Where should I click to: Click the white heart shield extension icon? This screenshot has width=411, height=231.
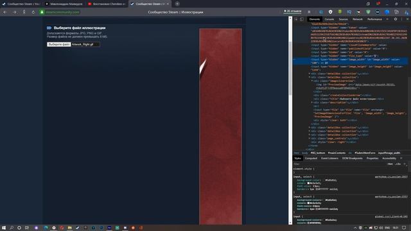click(330, 12)
